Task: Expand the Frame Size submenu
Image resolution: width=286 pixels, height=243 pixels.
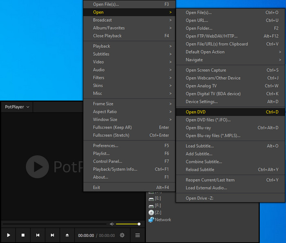Action: pyautogui.click(x=130, y=104)
